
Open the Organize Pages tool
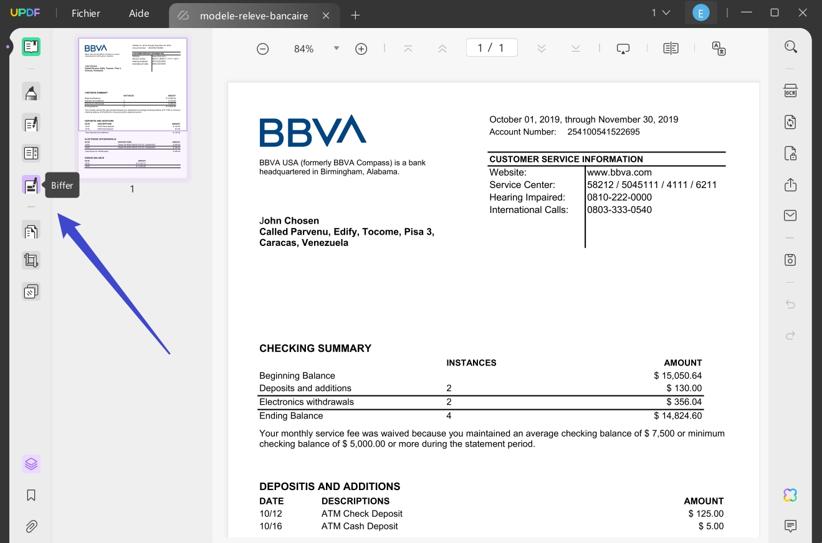pyautogui.click(x=31, y=231)
